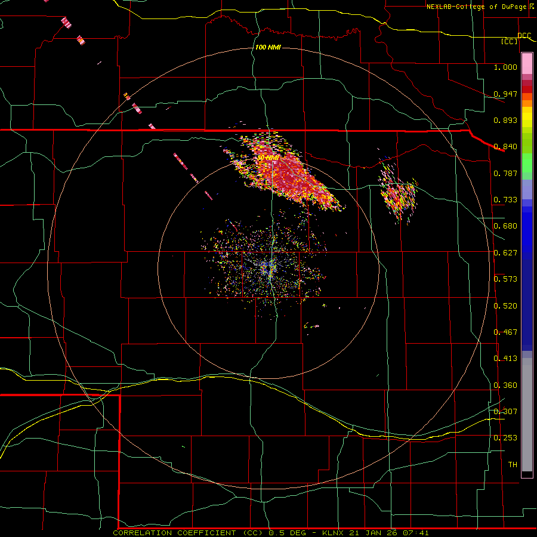
Task: Click the 0.947 legend value
Action: (x=505, y=94)
